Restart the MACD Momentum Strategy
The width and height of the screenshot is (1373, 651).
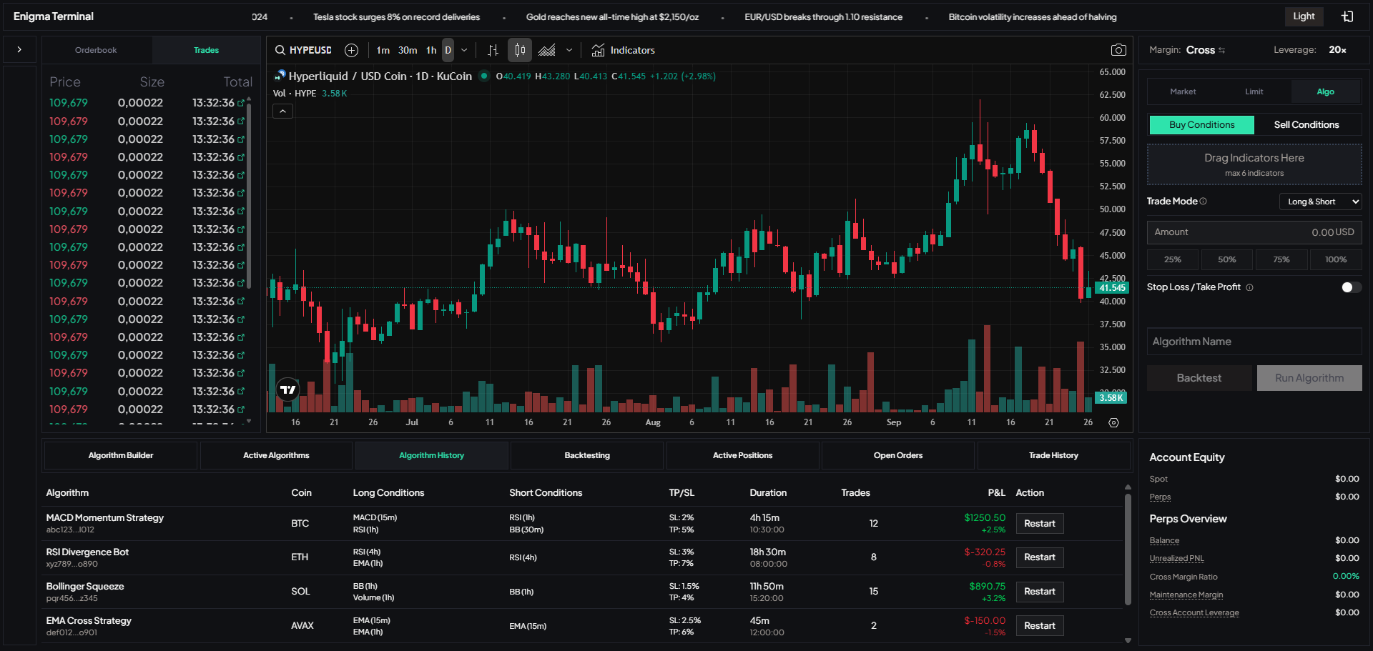[x=1039, y=523]
